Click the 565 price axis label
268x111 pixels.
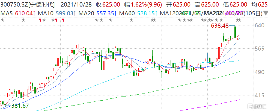point(260,49)
